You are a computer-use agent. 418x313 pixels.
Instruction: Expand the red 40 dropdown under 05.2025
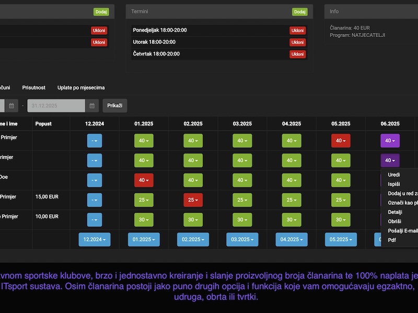[341, 141]
